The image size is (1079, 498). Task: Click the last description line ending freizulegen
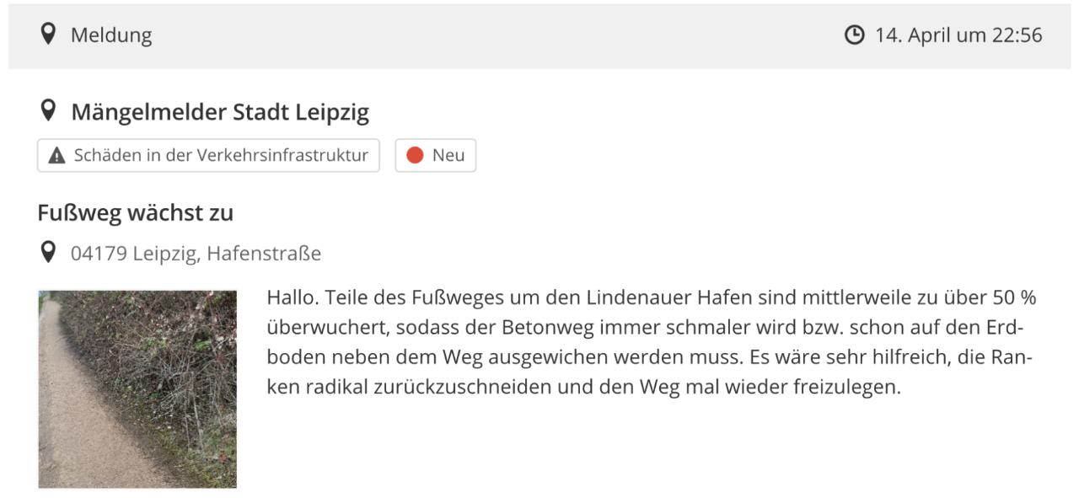tap(584, 388)
